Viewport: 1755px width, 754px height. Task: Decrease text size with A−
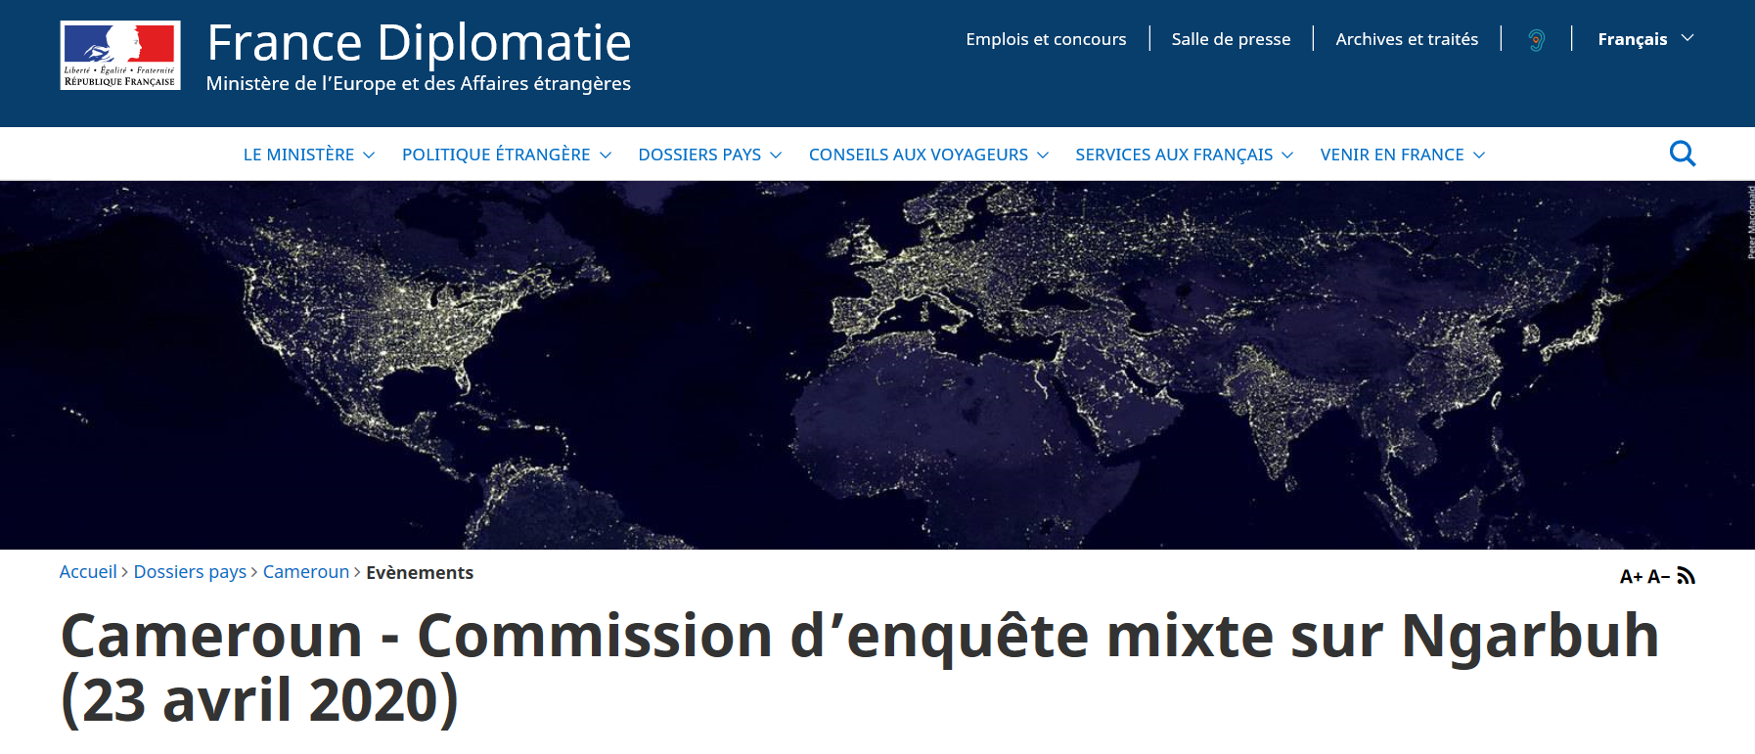point(1658,577)
